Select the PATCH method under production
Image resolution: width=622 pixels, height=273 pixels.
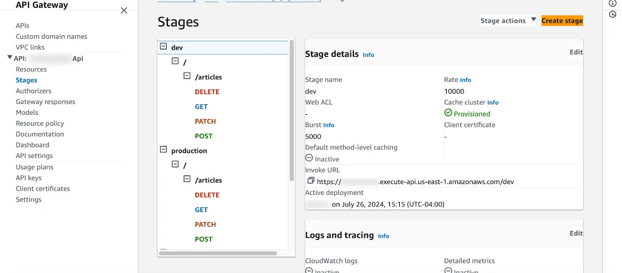click(205, 224)
